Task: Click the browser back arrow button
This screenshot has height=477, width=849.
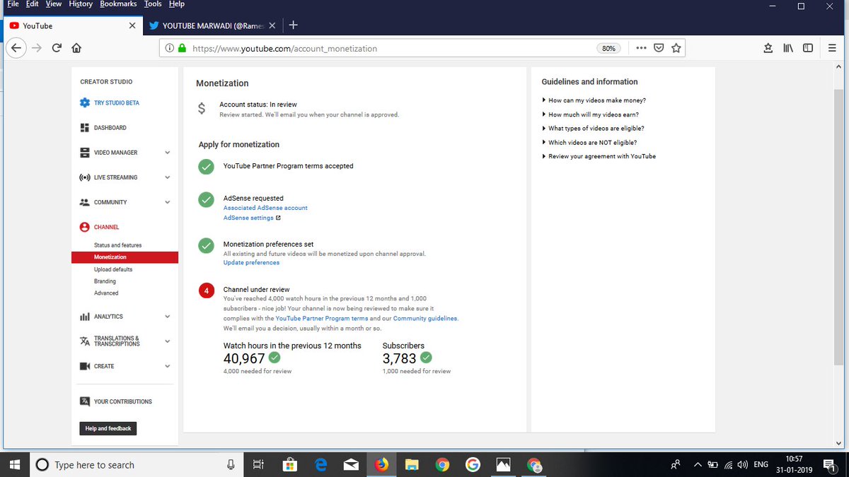Action: [16, 48]
